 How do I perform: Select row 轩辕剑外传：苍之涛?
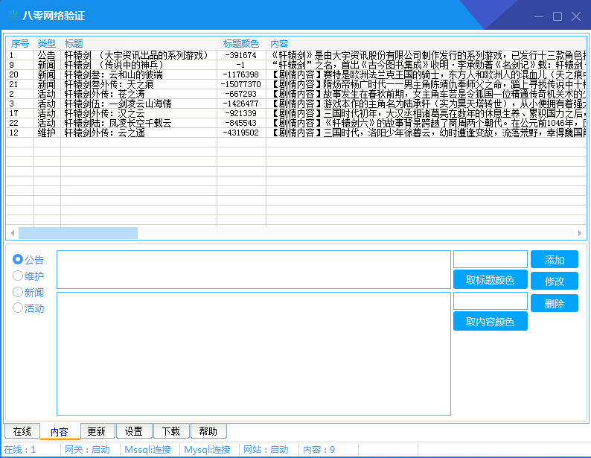pyautogui.click(x=296, y=94)
